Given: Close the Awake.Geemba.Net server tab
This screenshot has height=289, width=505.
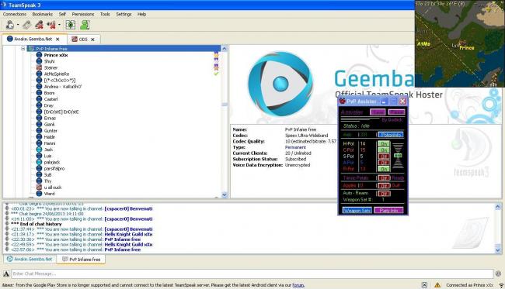Looking at the screenshot, I should point(57,40).
